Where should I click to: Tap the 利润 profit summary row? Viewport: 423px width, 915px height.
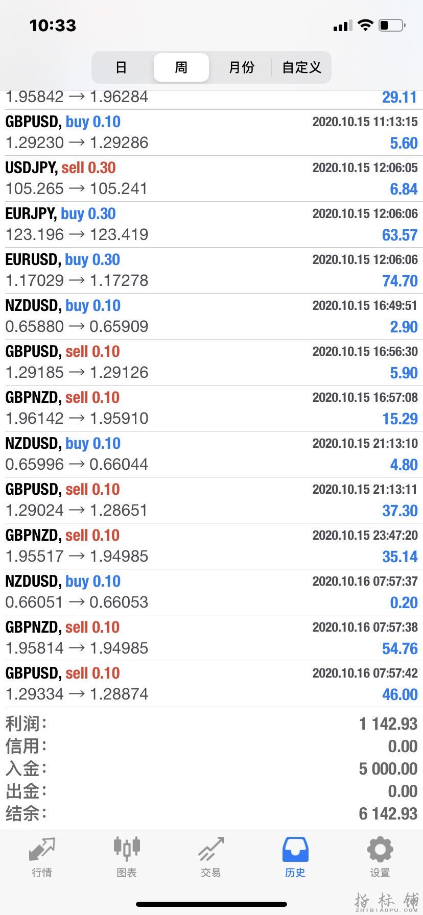tap(212, 724)
